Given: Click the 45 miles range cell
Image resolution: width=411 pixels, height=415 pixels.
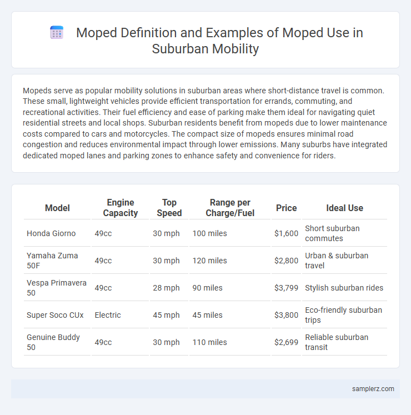Looking at the screenshot, I should (x=230, y=315).
